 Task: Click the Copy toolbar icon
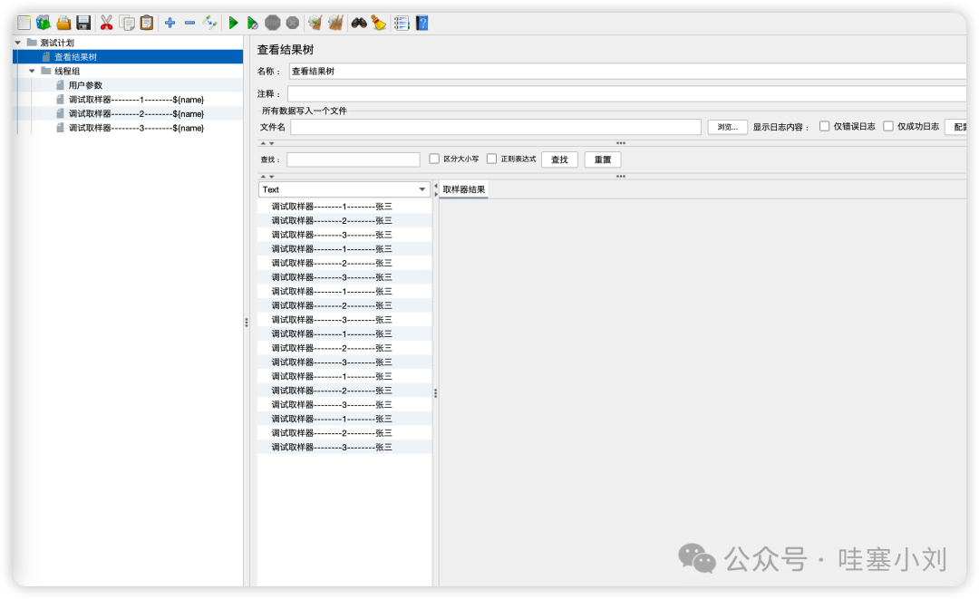coord(127,23)
